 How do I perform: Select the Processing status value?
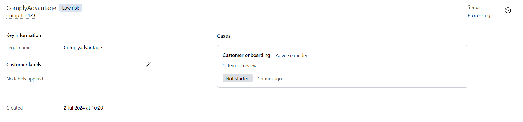pos(479,15)
